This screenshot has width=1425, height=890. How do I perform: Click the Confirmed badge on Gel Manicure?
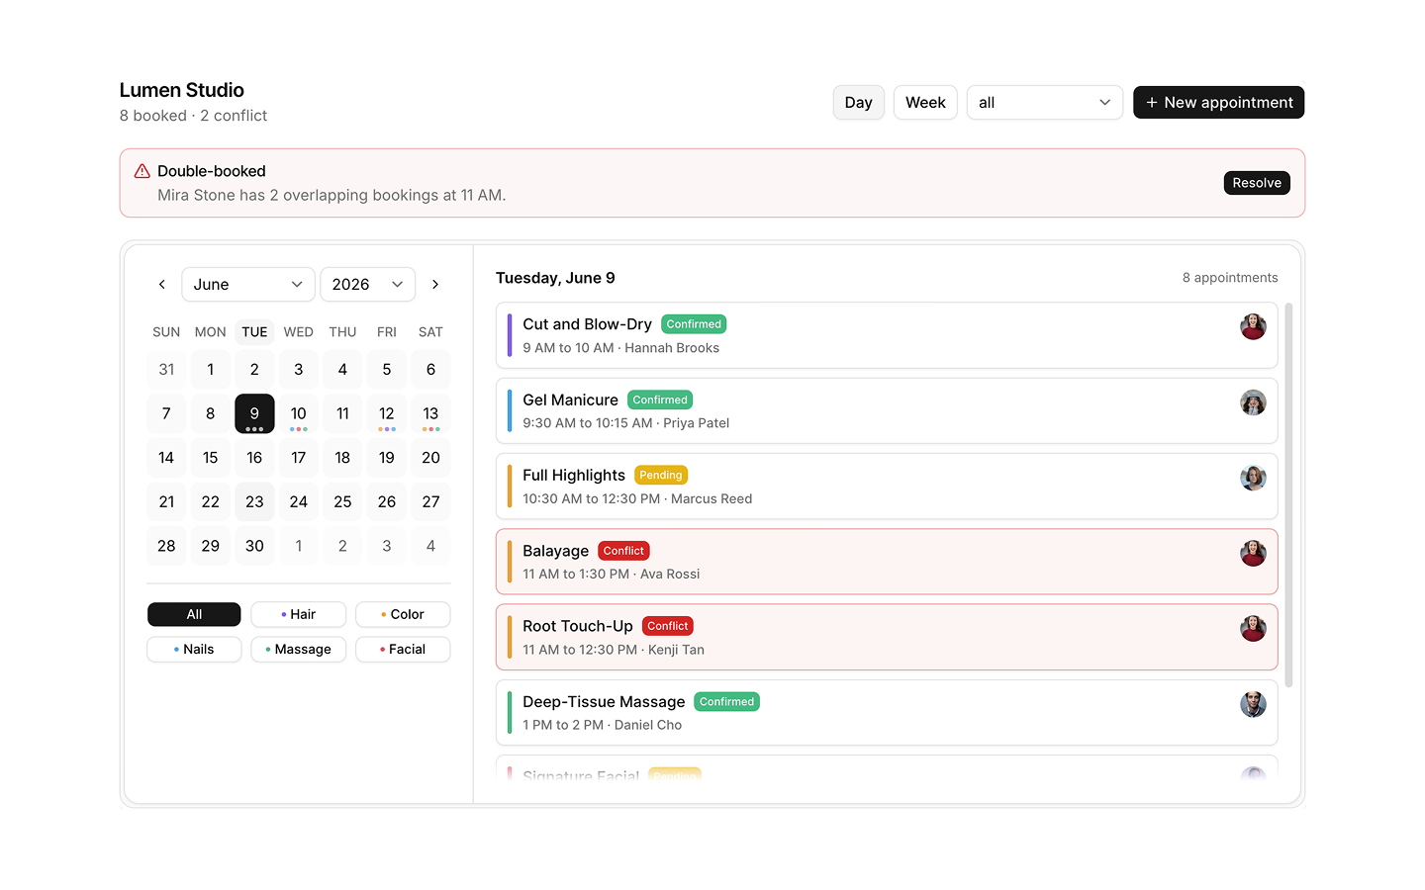click(x=660, y=400)
